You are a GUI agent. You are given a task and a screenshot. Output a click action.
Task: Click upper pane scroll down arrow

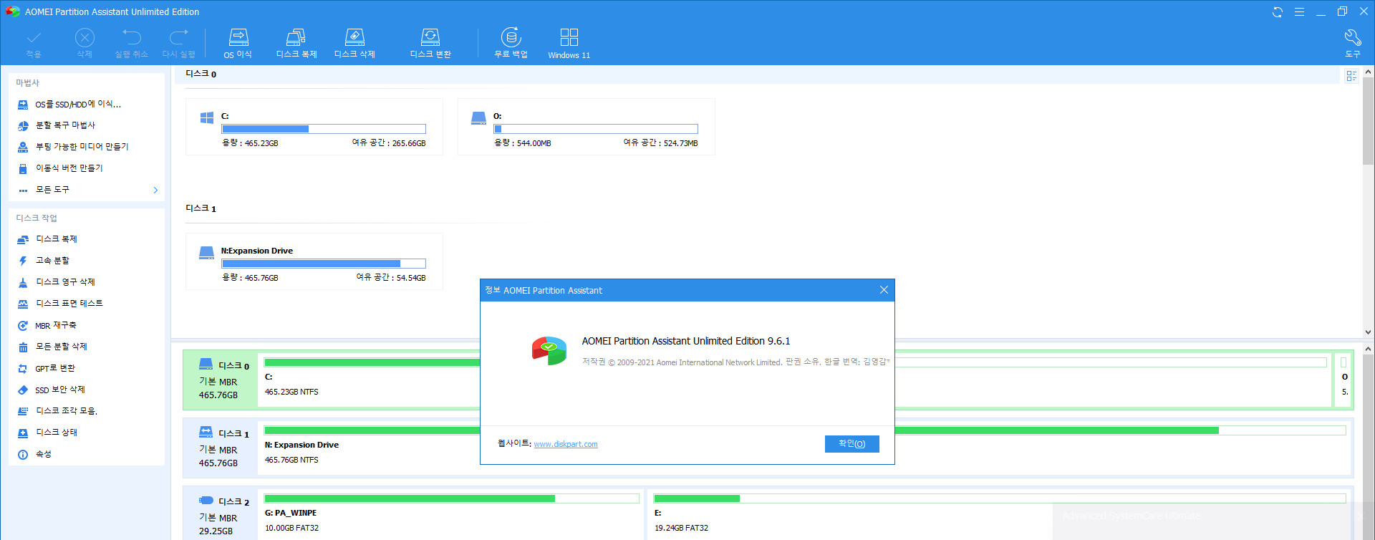pyautogui.click(x=1368, y=332)
